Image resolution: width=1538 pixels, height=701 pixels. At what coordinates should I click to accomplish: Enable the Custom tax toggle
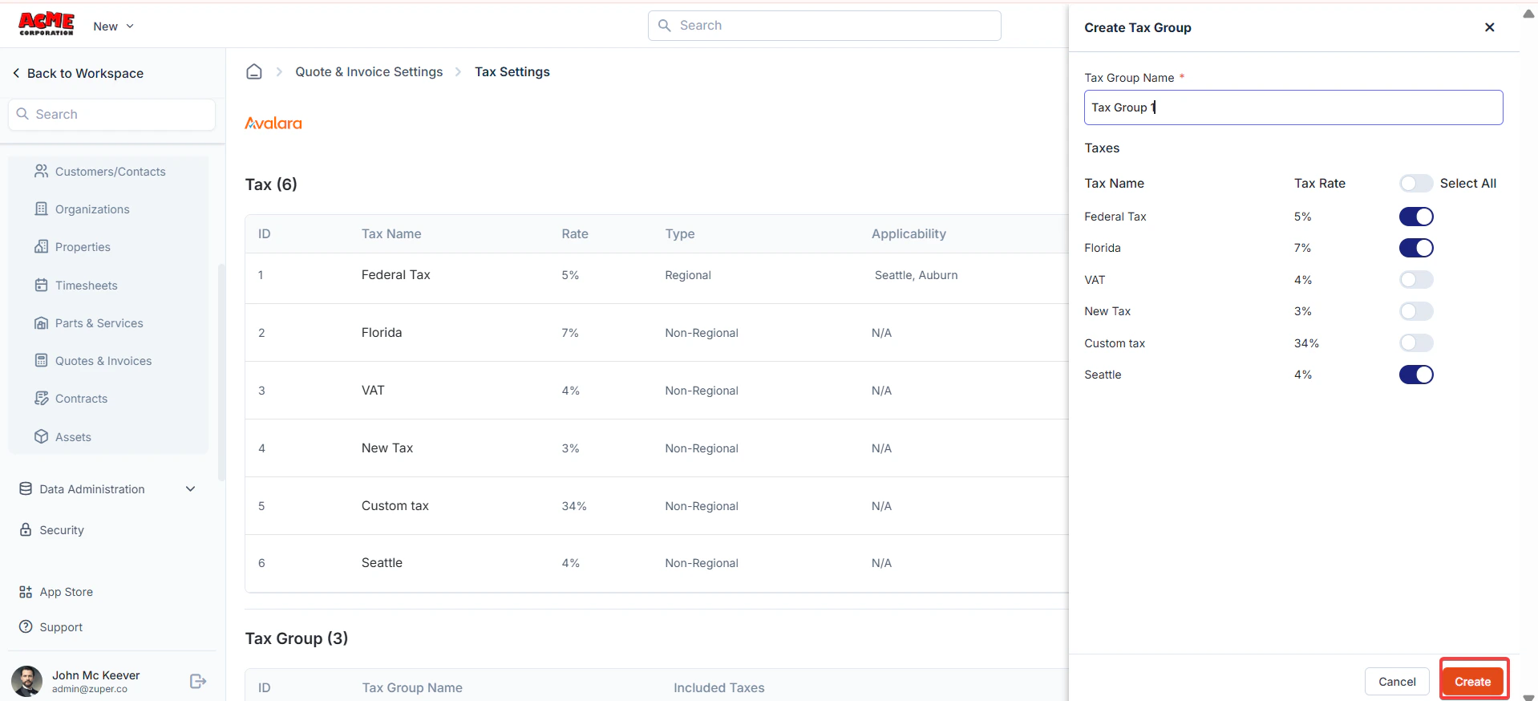coord(1416,343)
